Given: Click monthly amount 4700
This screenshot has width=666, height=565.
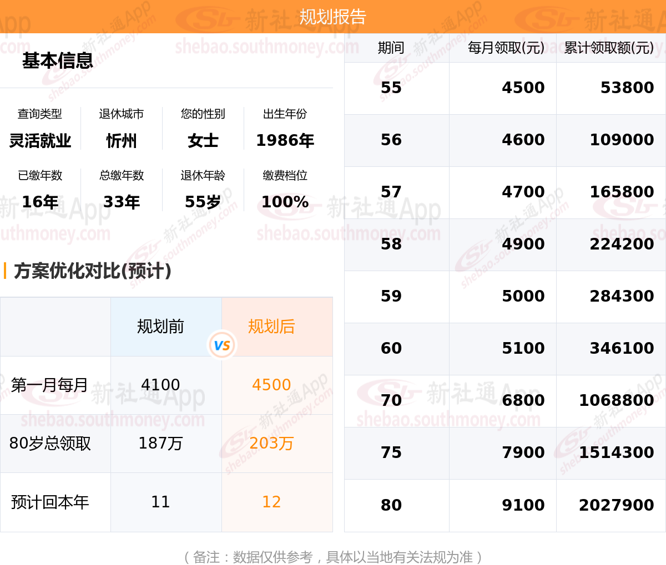Looking at the screenshot, I should [523, 192].
